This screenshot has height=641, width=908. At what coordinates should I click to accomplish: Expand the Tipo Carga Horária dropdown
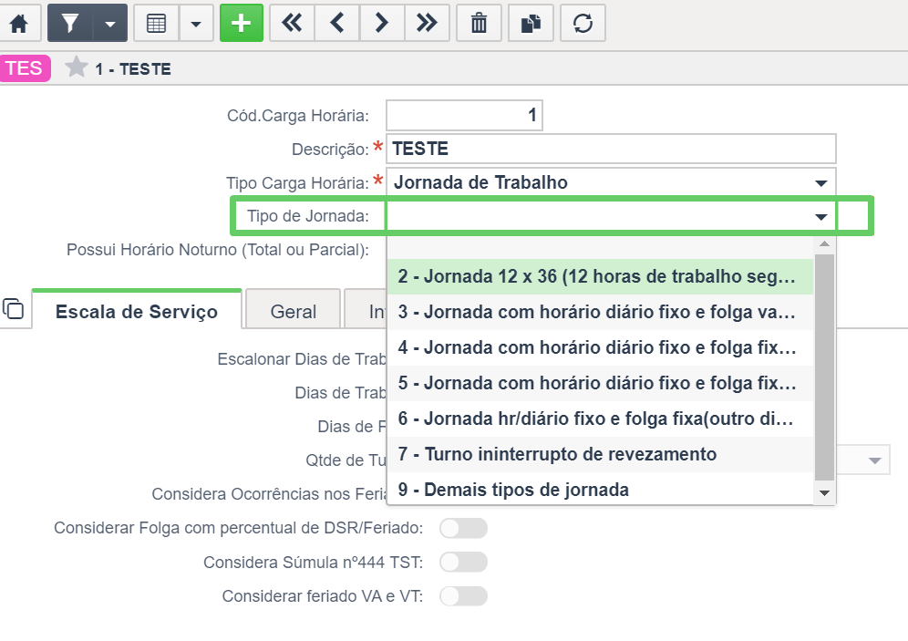click(820, 183)
